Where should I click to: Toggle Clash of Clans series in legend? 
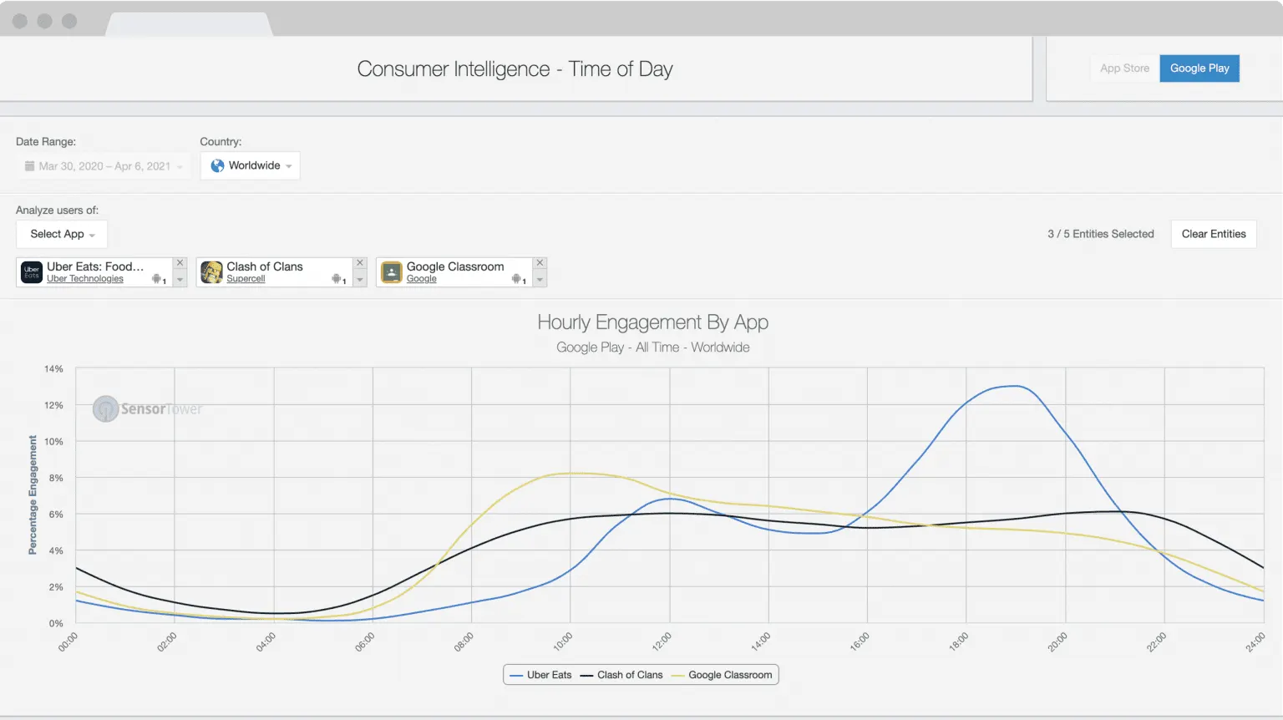point(621,675)
